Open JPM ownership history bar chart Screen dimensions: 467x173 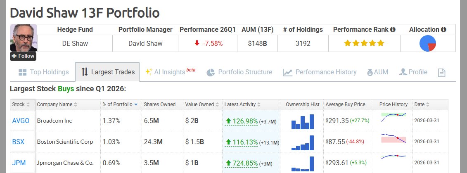coord(303,164)
